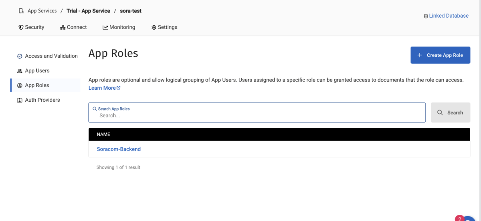Open the Monitoring tab
This screenshot has width=481, height=221.
[122, 27]
